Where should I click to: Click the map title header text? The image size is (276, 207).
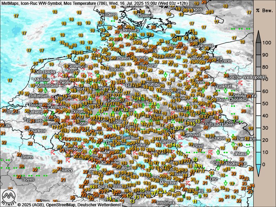(95, 3)
